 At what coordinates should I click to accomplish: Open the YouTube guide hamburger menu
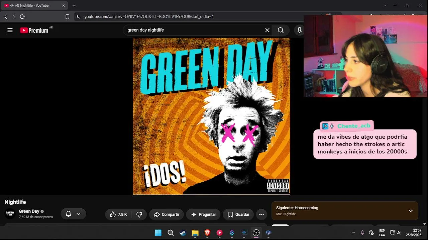click(x=10, y=30)
